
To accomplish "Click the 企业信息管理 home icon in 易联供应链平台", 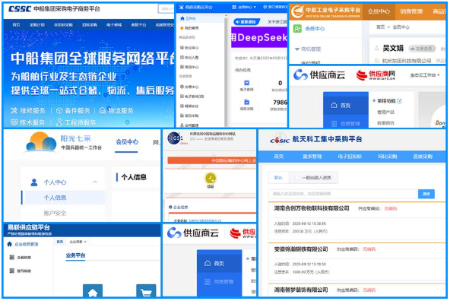I will point(9,244).
